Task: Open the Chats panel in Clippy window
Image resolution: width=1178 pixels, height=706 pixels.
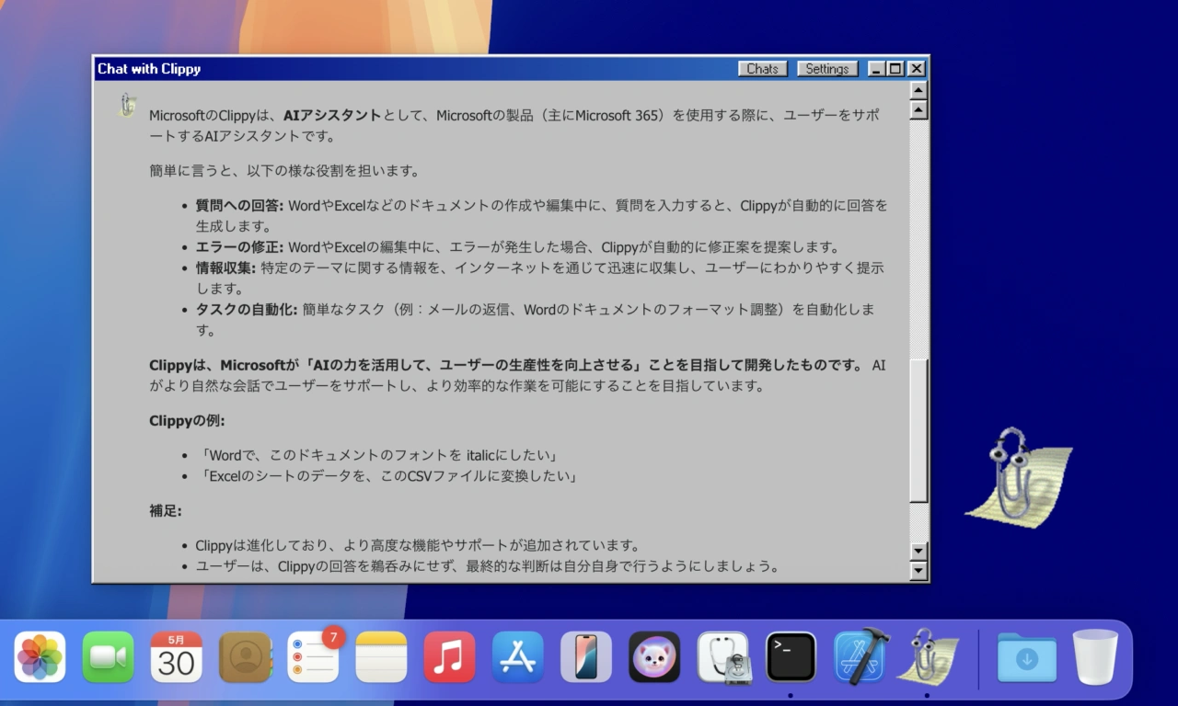Action: pos(762,68)
